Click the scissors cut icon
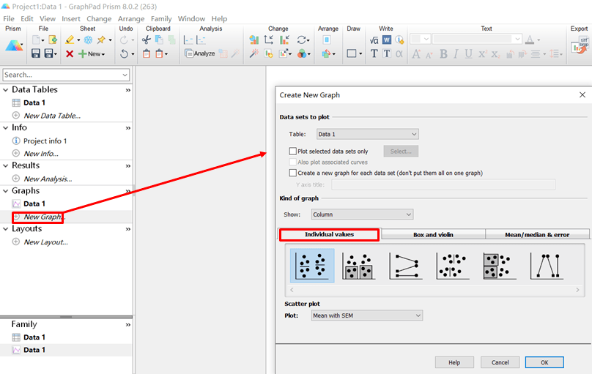The height and width of the screenshot is (374, 592). (147, 40)
